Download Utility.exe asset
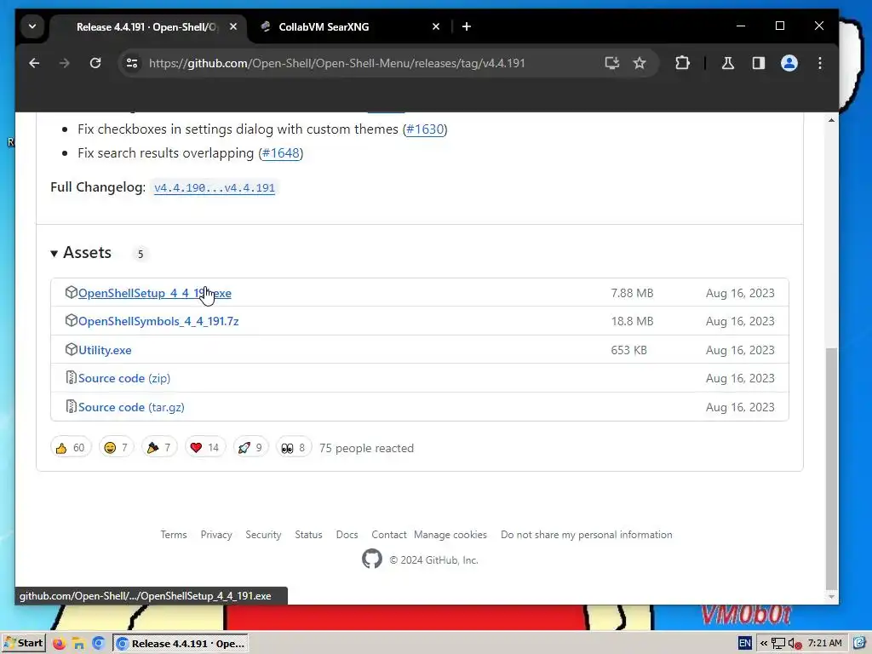 105,350
